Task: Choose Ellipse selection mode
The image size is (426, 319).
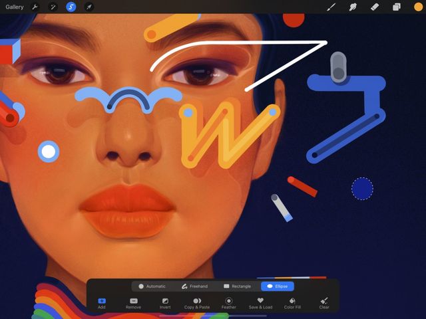Action: (278, 286)
